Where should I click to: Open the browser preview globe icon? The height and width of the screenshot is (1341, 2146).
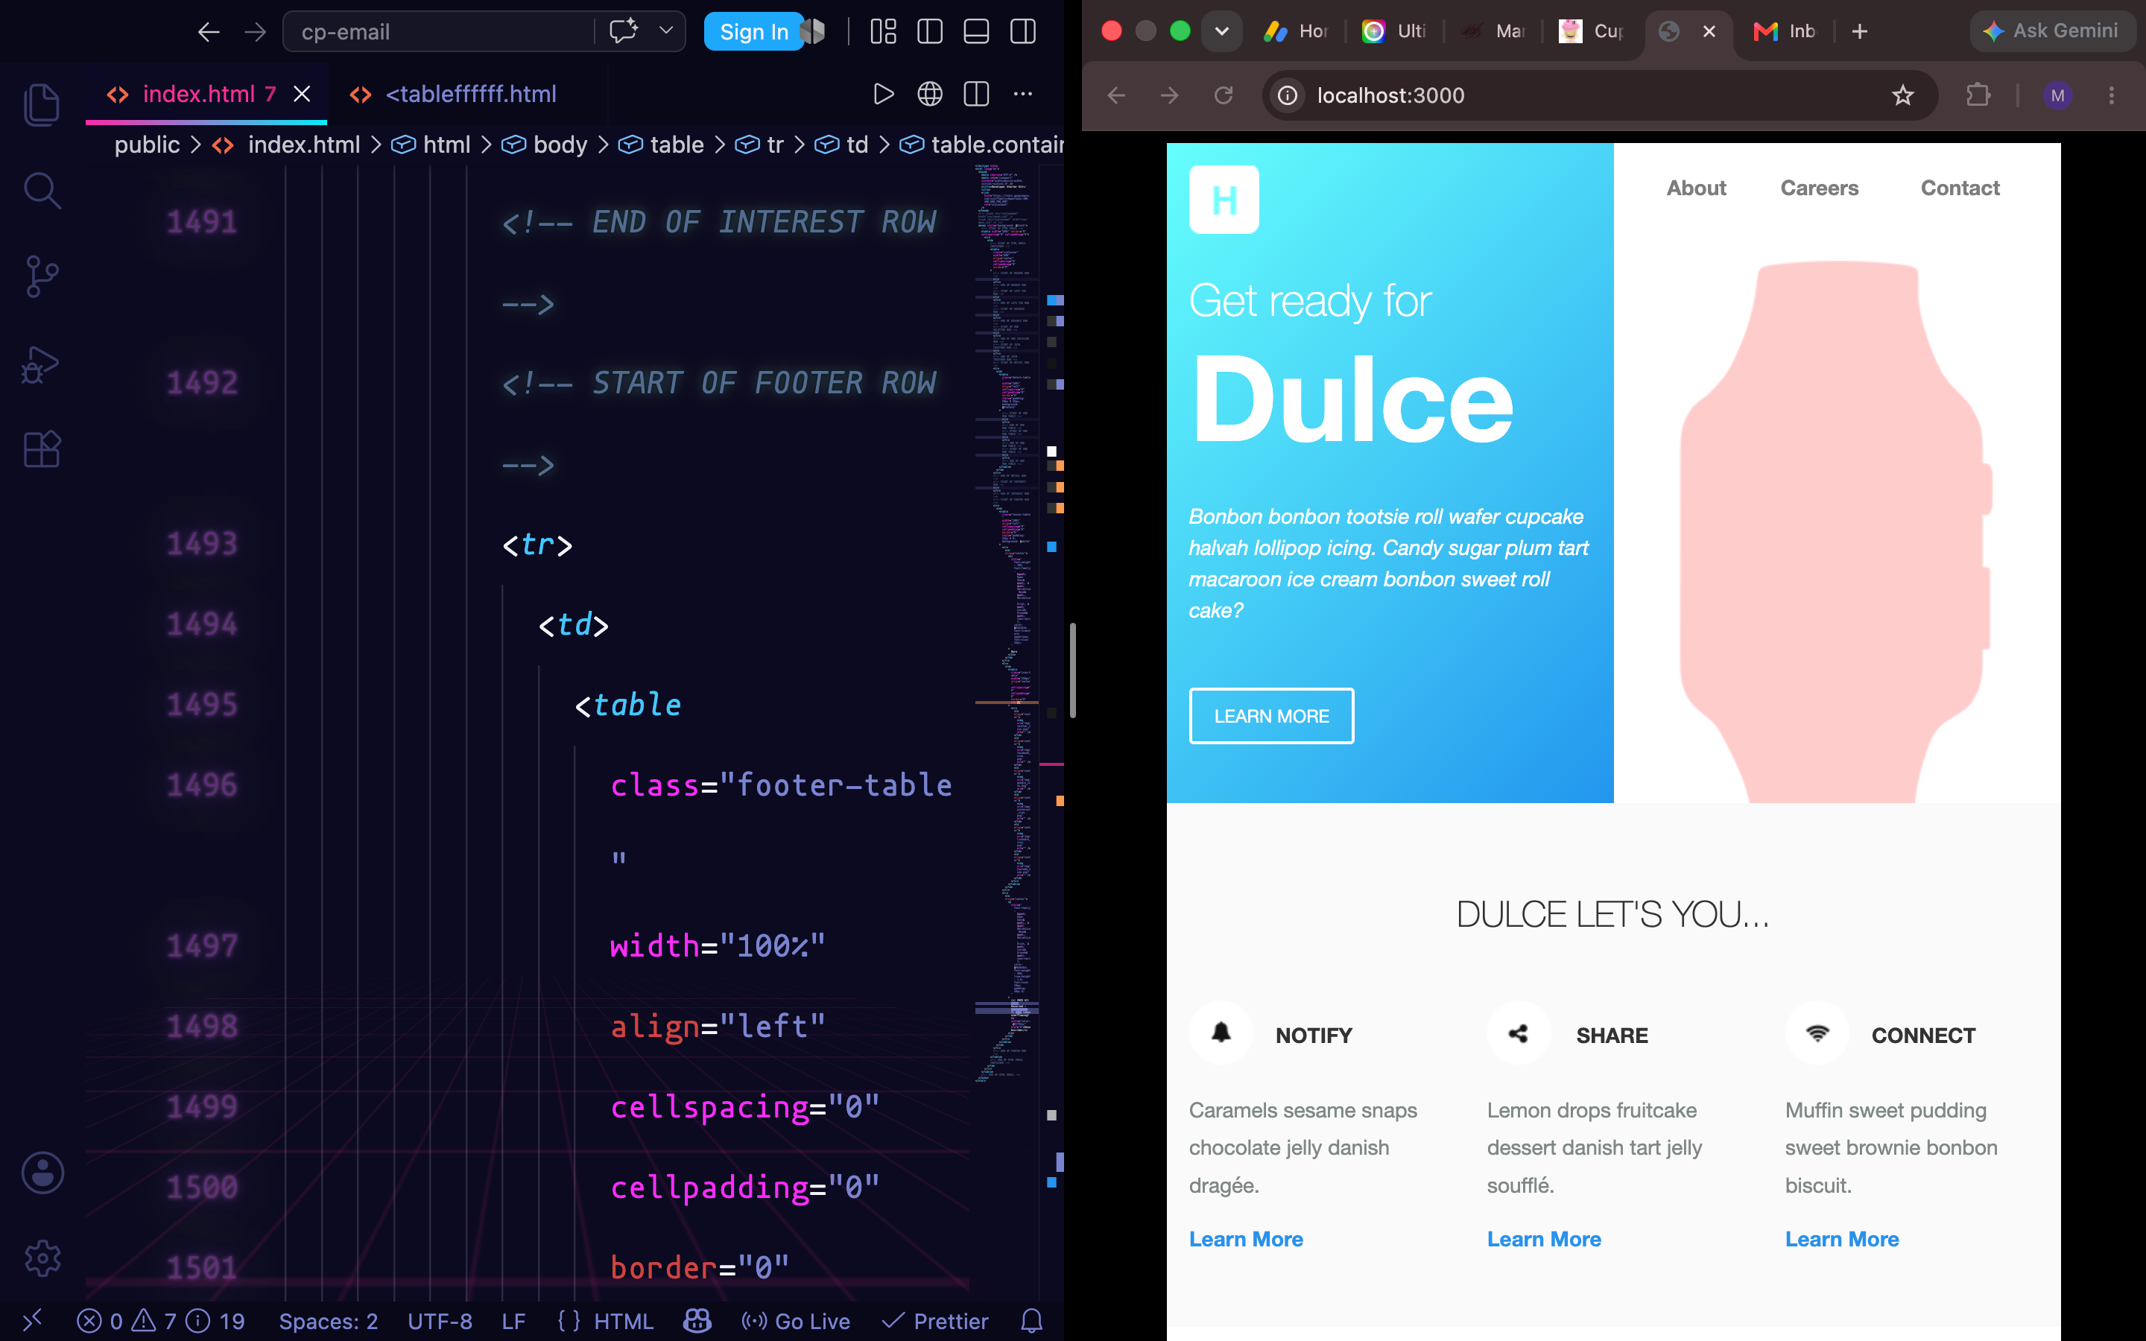point(929,94)
